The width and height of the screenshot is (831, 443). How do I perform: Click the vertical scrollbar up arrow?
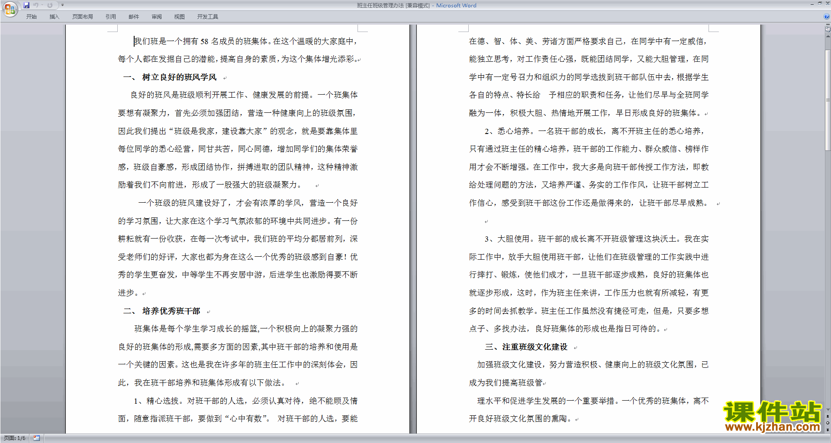(828, 36)
